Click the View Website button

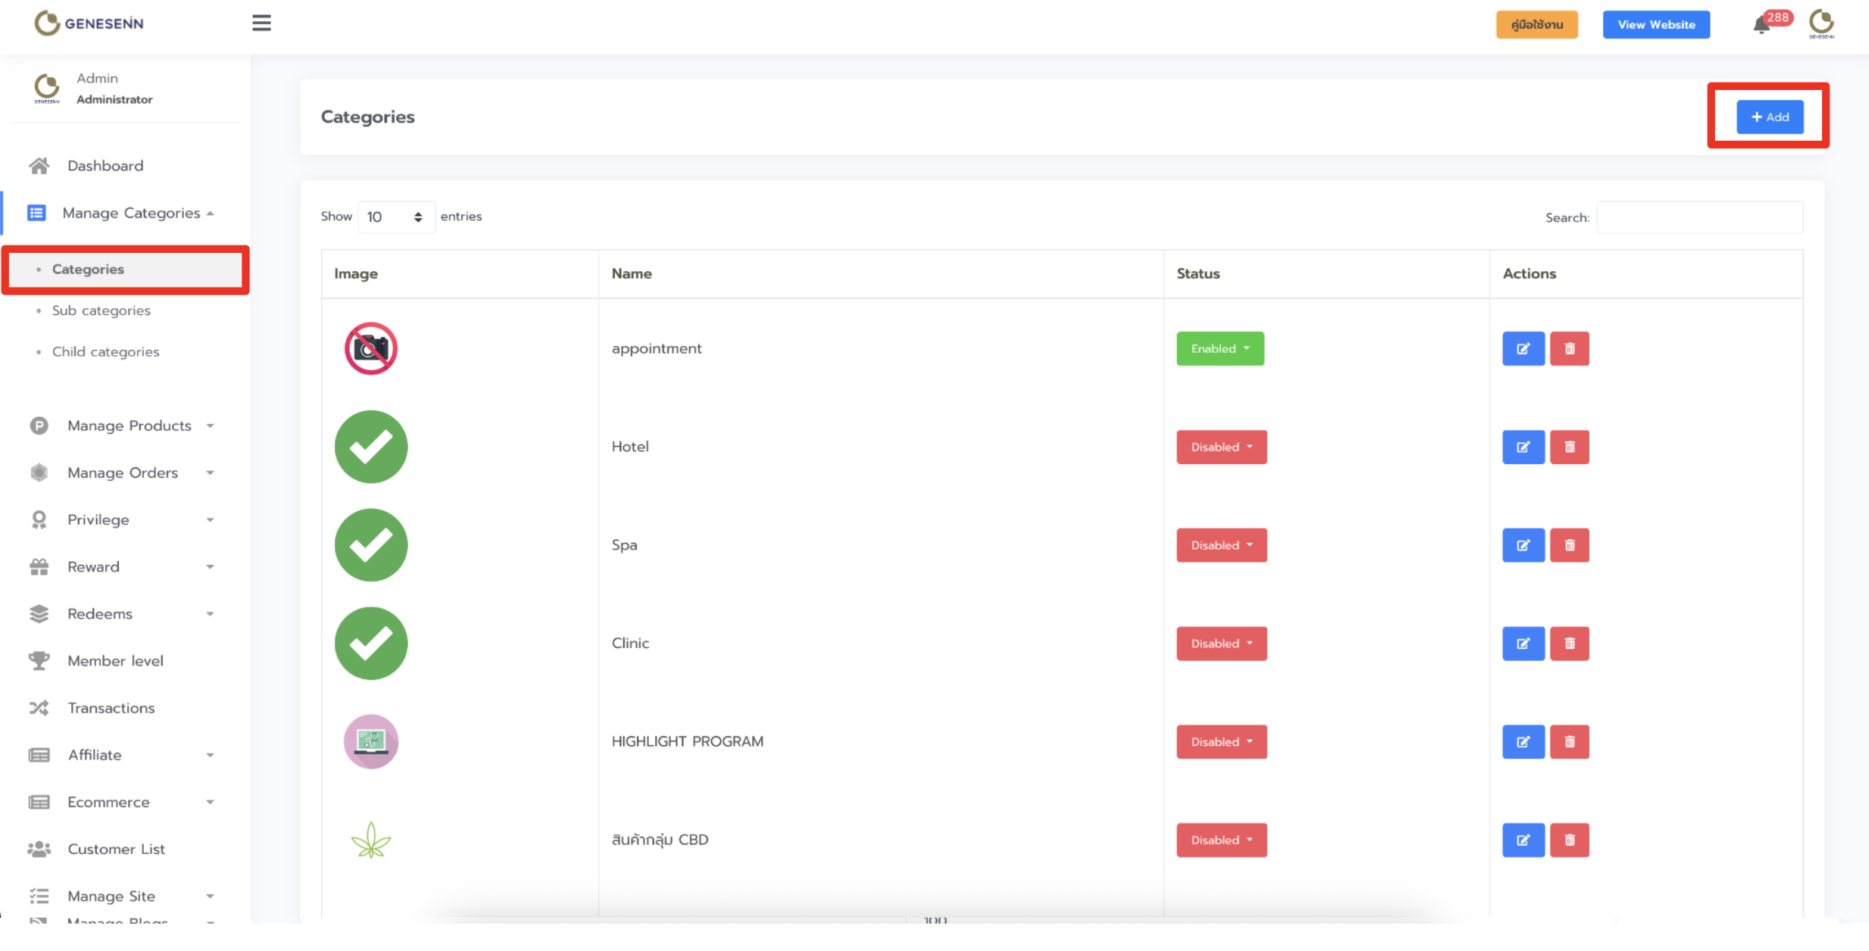pos(1655,24)
